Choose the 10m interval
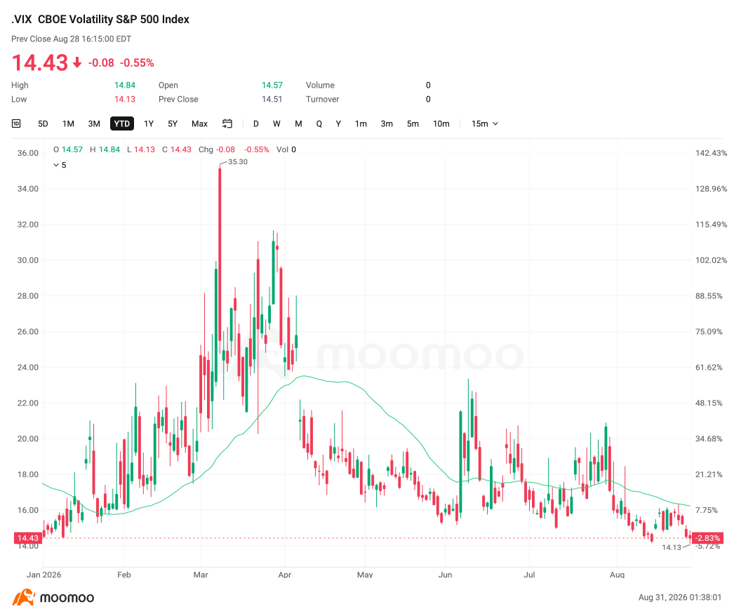This screenshot has height=616, width=734. coord(441,123)
